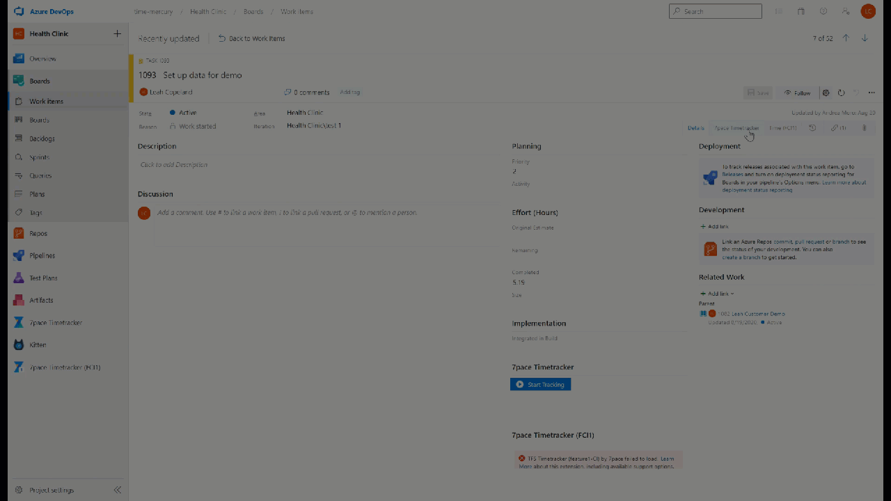Go to next work item with down arrow
Image resolution: width=891 pixels, height=501 pixels.
point(865,38)
